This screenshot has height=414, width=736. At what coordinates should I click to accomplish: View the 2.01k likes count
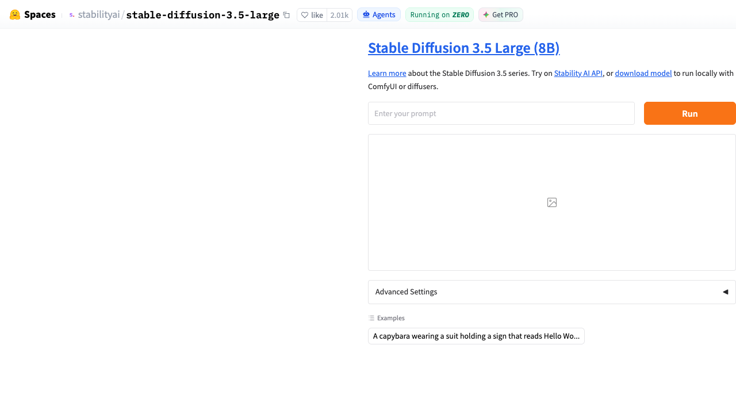[x=339, y=15]
